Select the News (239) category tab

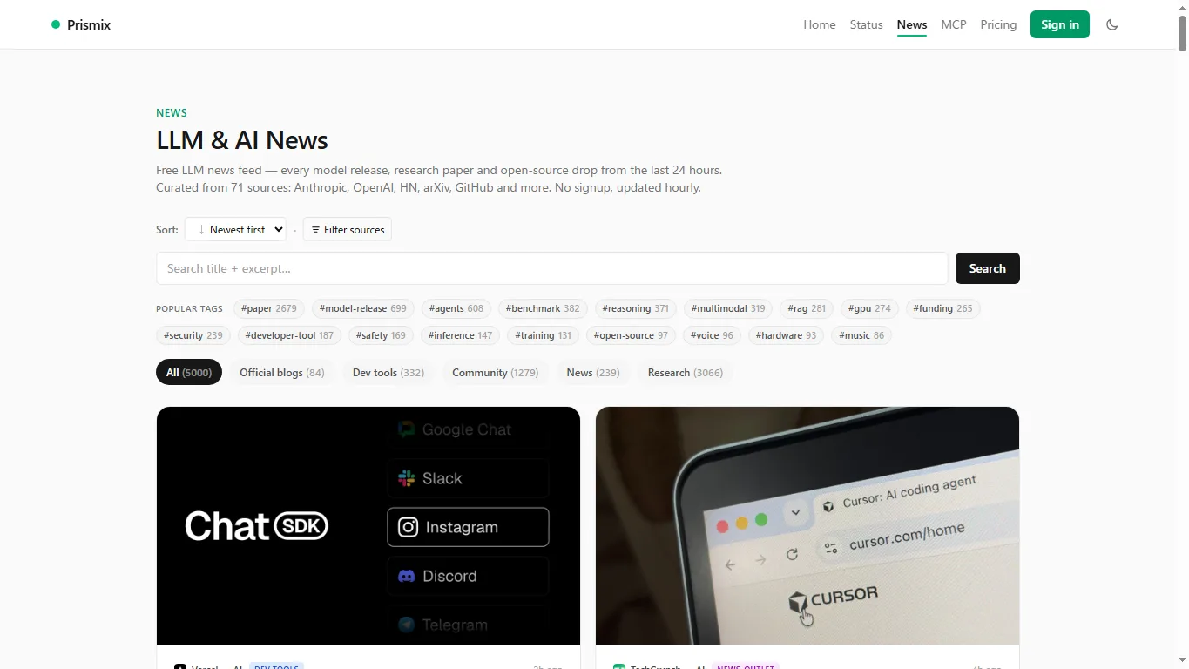point(593,372)
